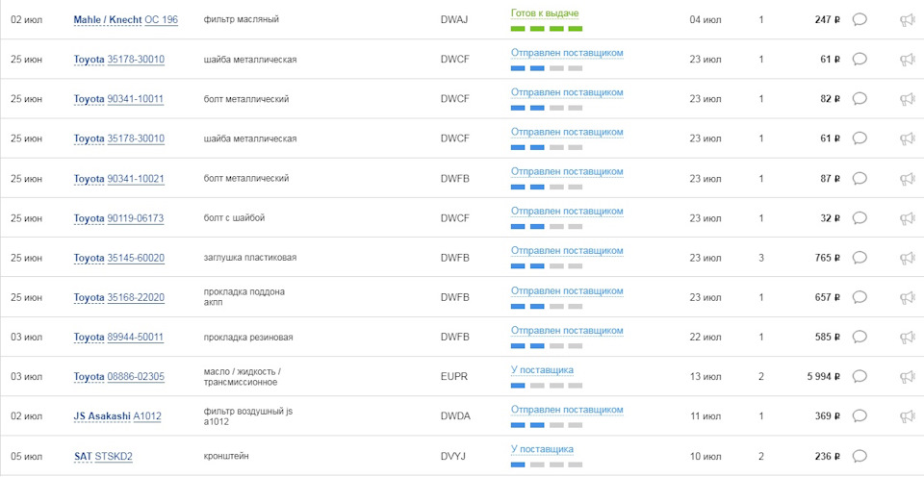
Task: Open the JS Asakashi brand link
Action: tap(102, 416)
